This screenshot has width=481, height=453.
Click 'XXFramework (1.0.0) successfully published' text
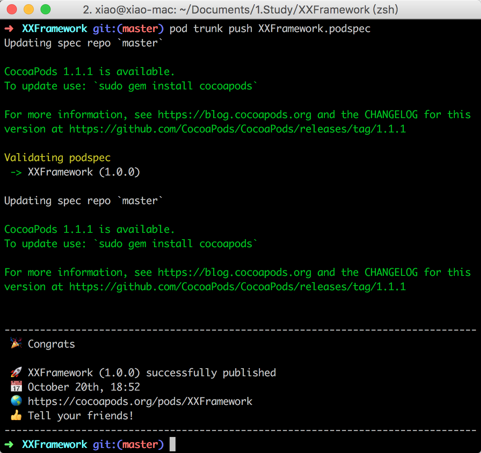(x=152, y=372)
